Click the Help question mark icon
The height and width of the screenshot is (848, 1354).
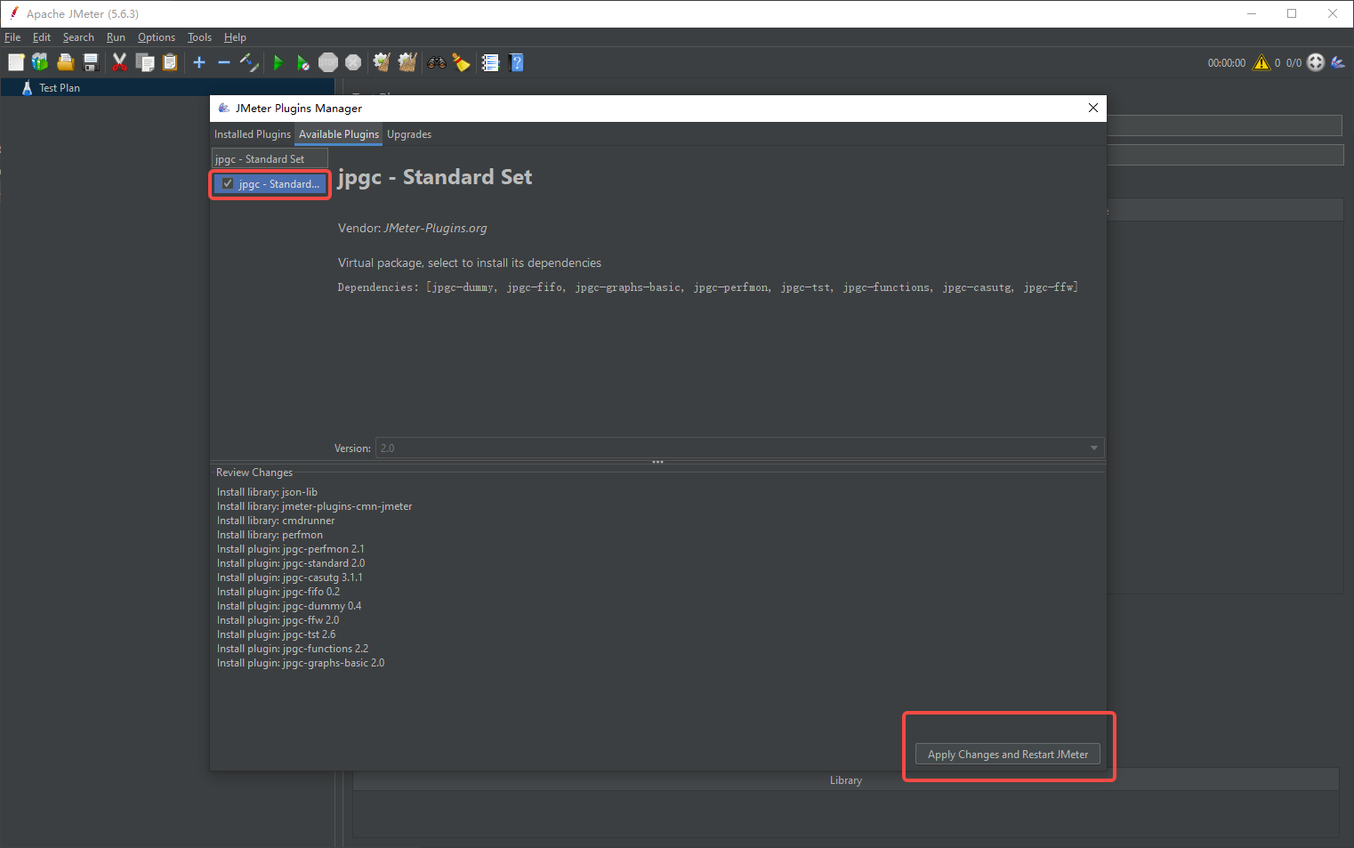tap(516, 62)
